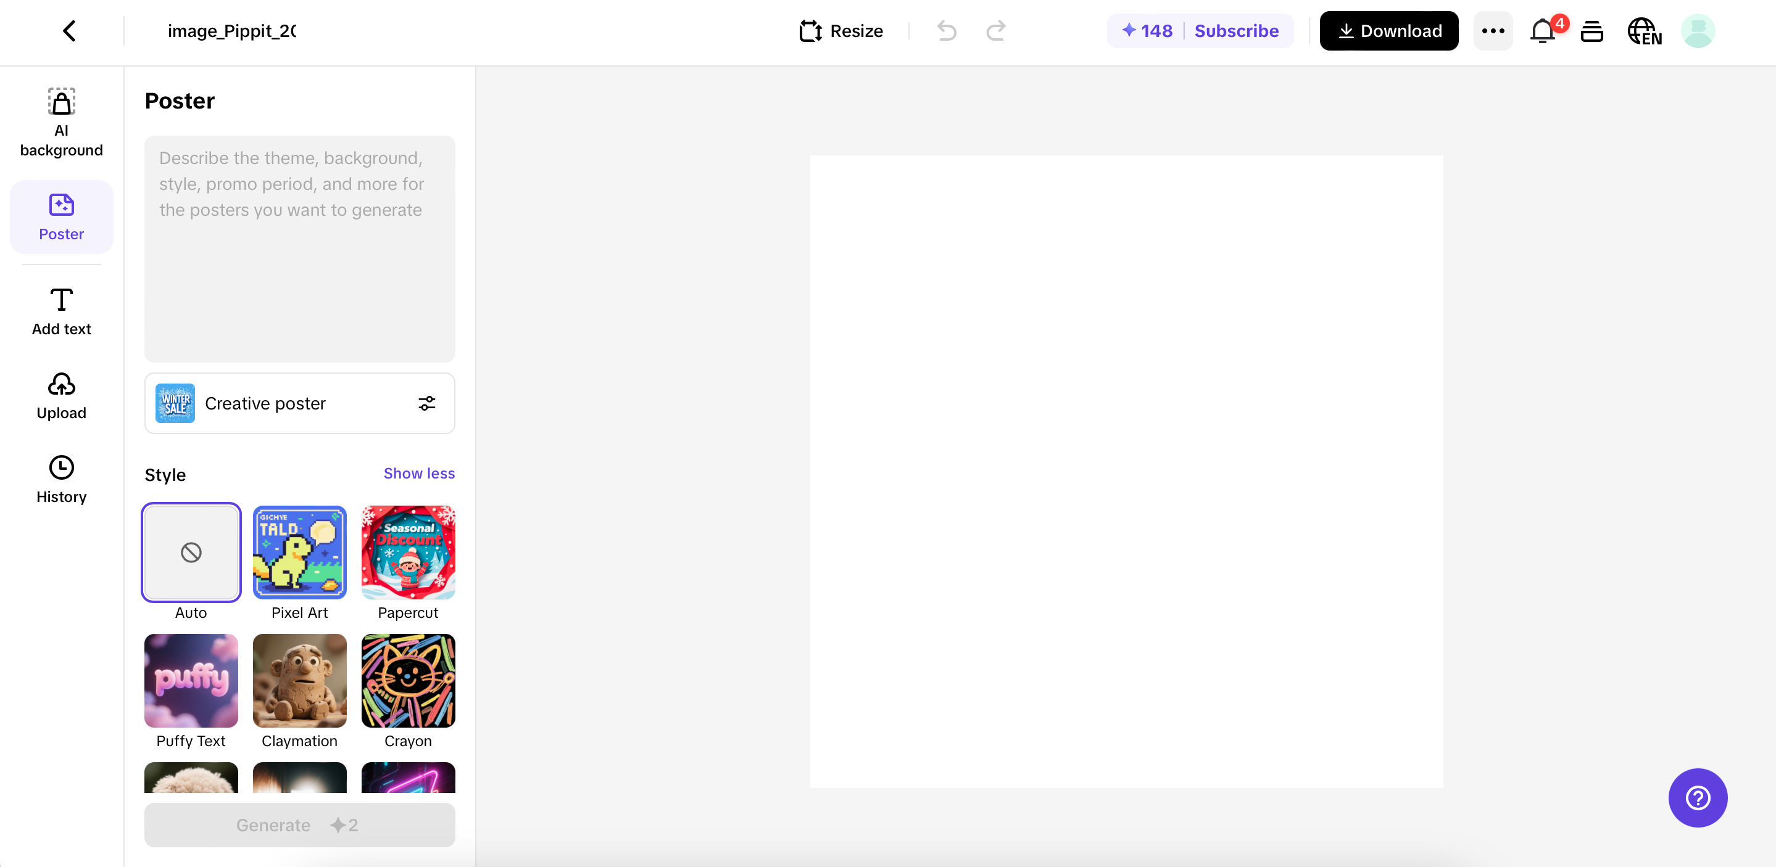Undo the last action
This screenshot has height=867, width=1776.
click(946, 31)
